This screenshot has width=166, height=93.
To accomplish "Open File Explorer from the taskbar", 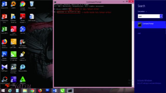I will (x=25, y=91).
